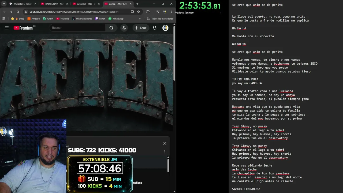Close the Conep - After tab
This screenshot has height=193, width=343.
131,4
